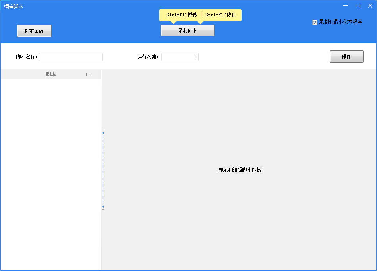Minimize the 编辑脚本 window
This screenshot has width=377, height=271.
(345, 6)
